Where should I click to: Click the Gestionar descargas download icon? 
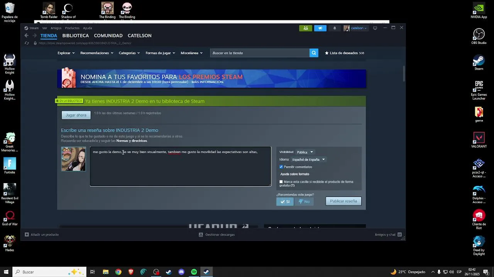pos(201,234)
